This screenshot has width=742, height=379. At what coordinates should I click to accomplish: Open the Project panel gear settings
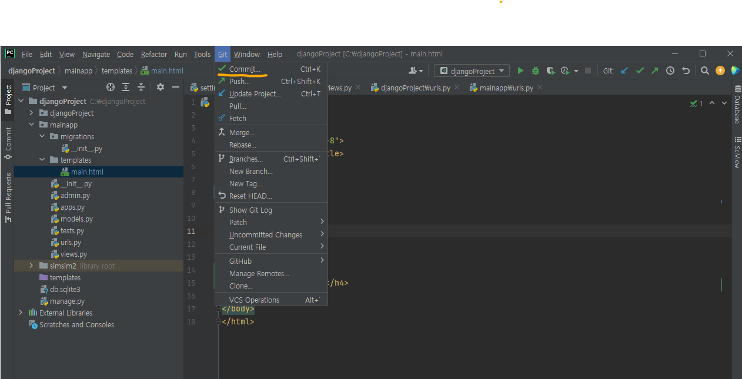click(161, 87)
